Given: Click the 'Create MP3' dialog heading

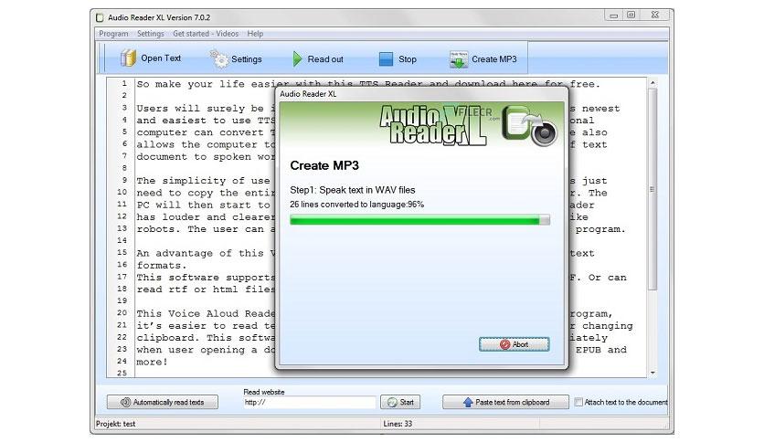Looking at the screenshot, I should 324,165.
